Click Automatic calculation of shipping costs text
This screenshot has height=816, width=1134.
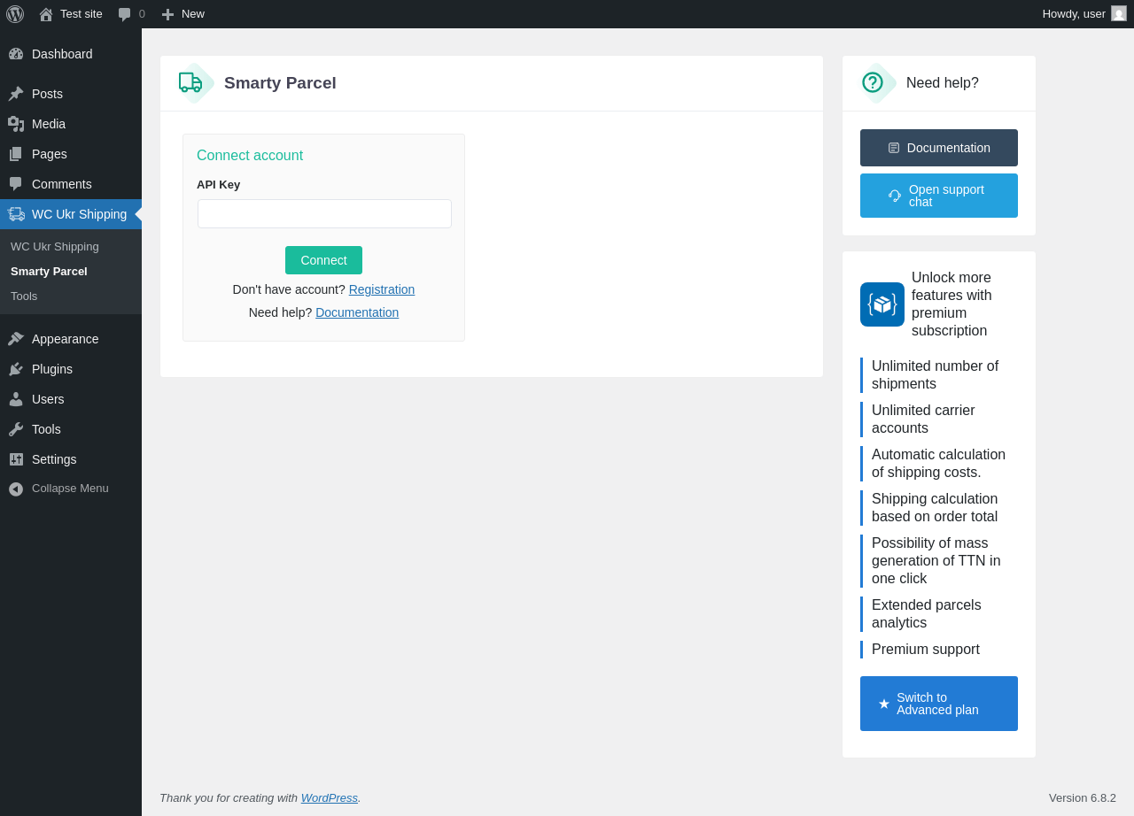(938, 464)
